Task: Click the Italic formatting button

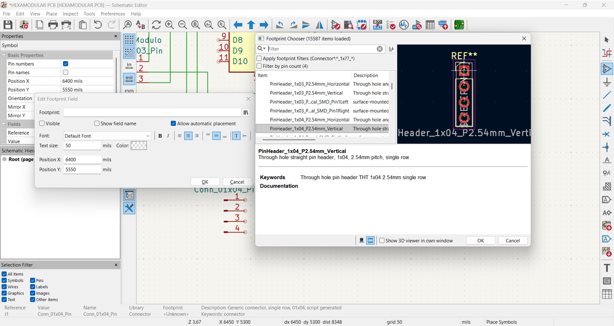Action: click(x=168, y=136)
